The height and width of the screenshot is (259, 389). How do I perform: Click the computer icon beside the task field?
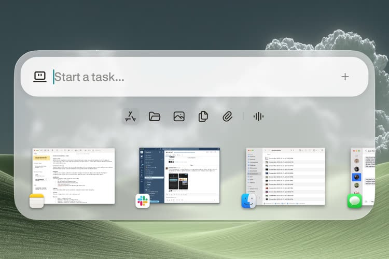click(x=40, y=77)
